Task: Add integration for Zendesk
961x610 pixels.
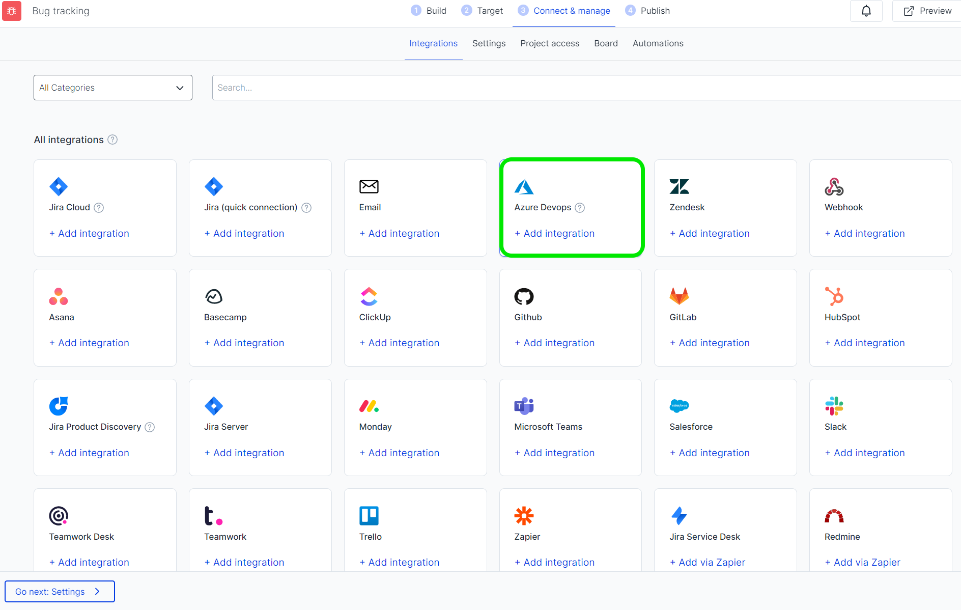Action: pos(710,233)
